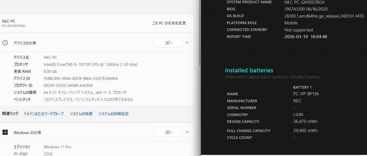Click the SERIAL NUMBER row label
367x156 pixels.
pyautogui.click(x=241, y=108)
